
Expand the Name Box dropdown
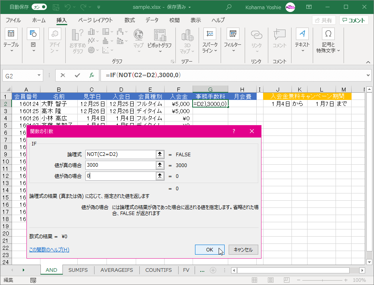click(39, 75)
